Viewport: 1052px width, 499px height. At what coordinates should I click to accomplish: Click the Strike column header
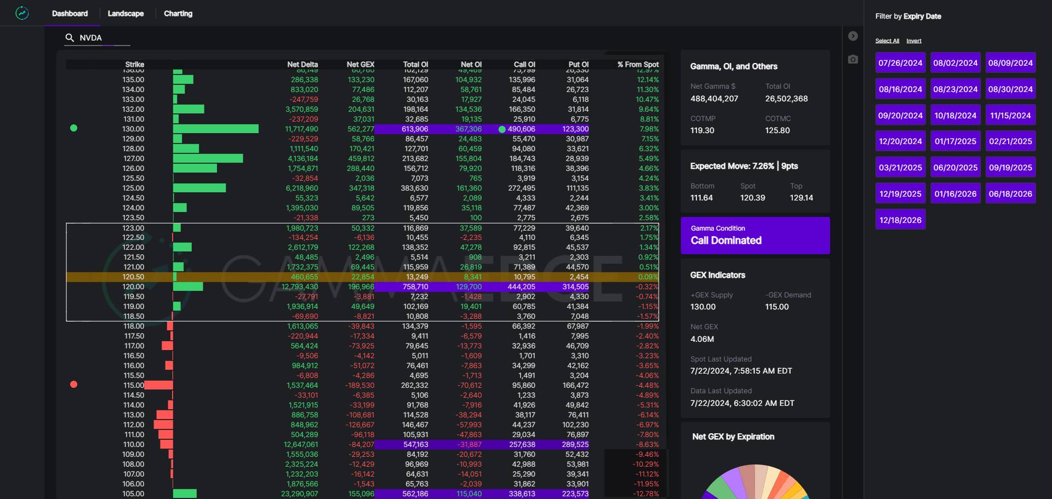(134, 65)
